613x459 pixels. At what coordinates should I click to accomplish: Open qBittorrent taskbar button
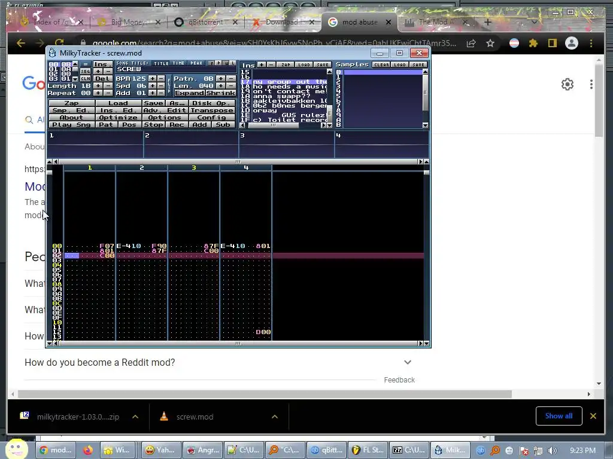[x=326, y=450]
